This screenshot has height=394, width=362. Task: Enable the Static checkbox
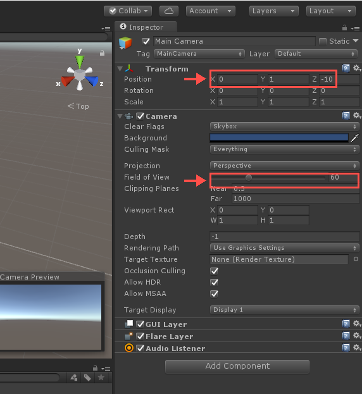pos(323,42)
